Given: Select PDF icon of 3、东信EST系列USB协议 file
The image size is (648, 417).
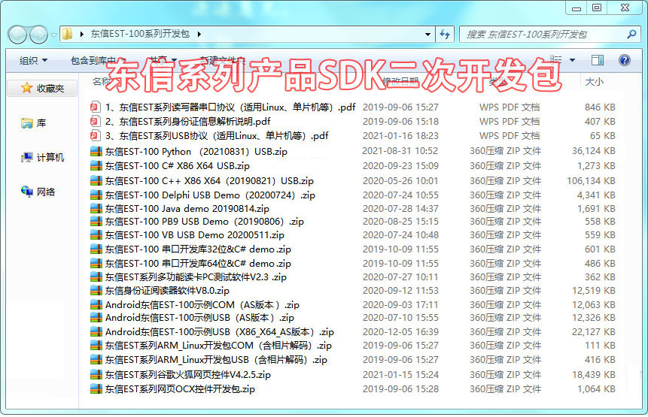Looking at the screenshot, I should (96, 136).
